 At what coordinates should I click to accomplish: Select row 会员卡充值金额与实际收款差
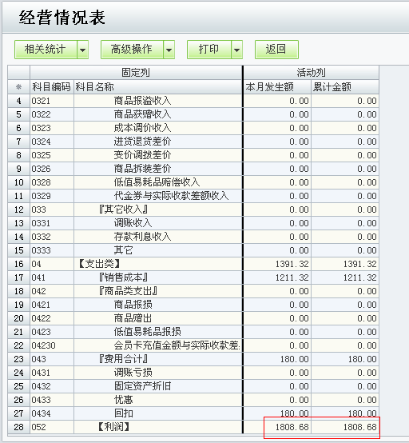(x=193, y=345)
